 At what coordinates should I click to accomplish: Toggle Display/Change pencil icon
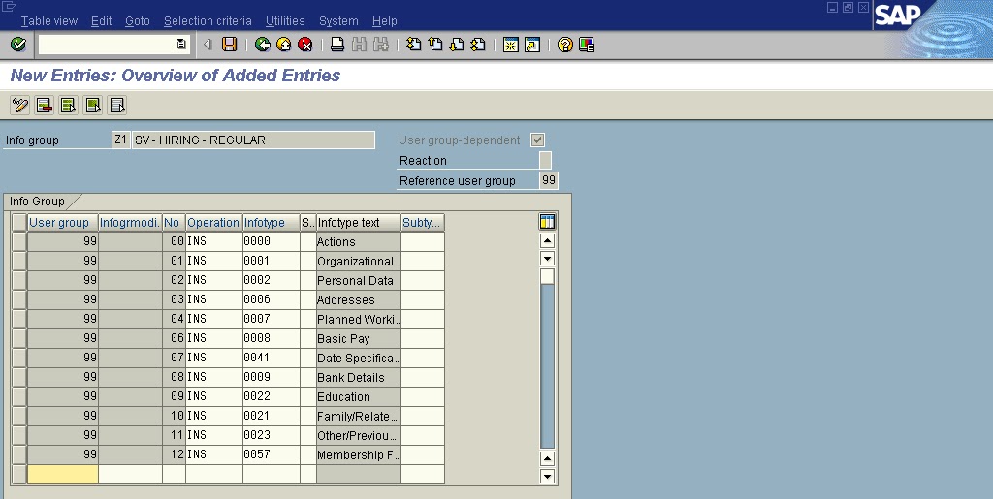(x=19, y=105)
